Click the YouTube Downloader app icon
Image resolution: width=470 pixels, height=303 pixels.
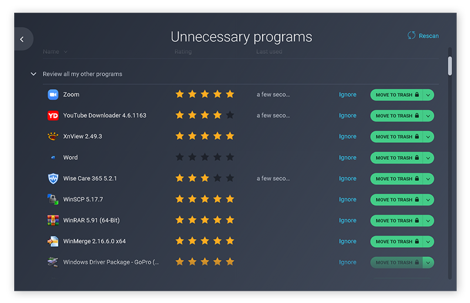pyautogui.click(x=53, y=116)
